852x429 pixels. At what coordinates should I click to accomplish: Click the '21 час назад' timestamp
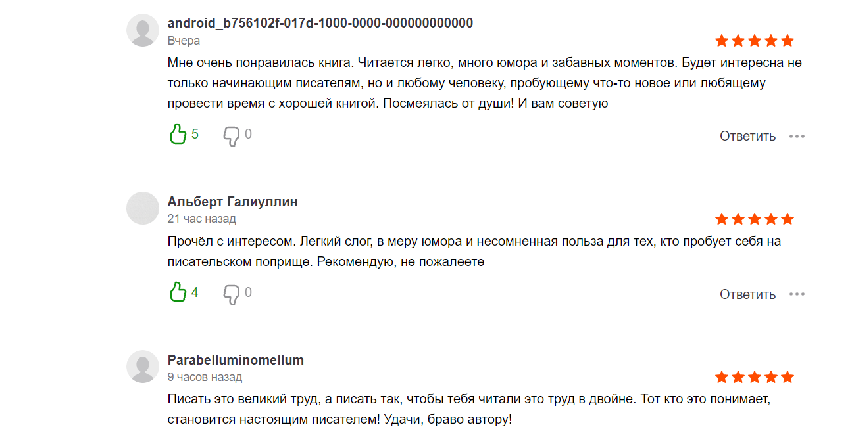(x=201, y=219)
